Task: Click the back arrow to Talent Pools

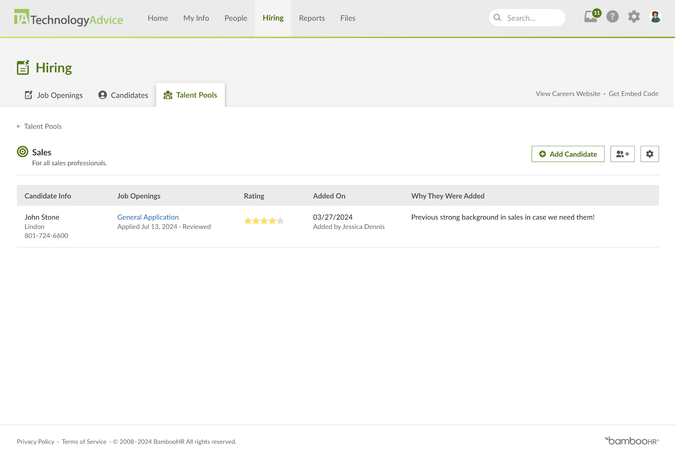Action: click(x=19, y=126)
